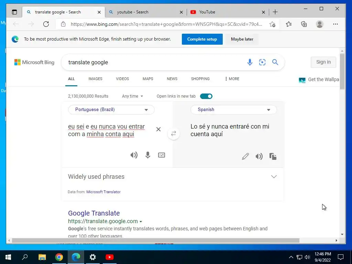Screen dimensions: 352x264
Task: View site information lock icon
Action: (x=63, y=24)
